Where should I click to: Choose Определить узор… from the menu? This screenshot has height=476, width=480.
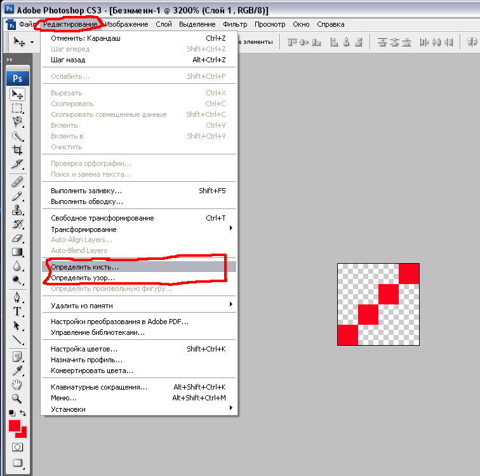pos(83,278)
